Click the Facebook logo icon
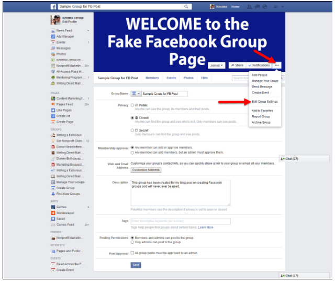 (53, 7)
